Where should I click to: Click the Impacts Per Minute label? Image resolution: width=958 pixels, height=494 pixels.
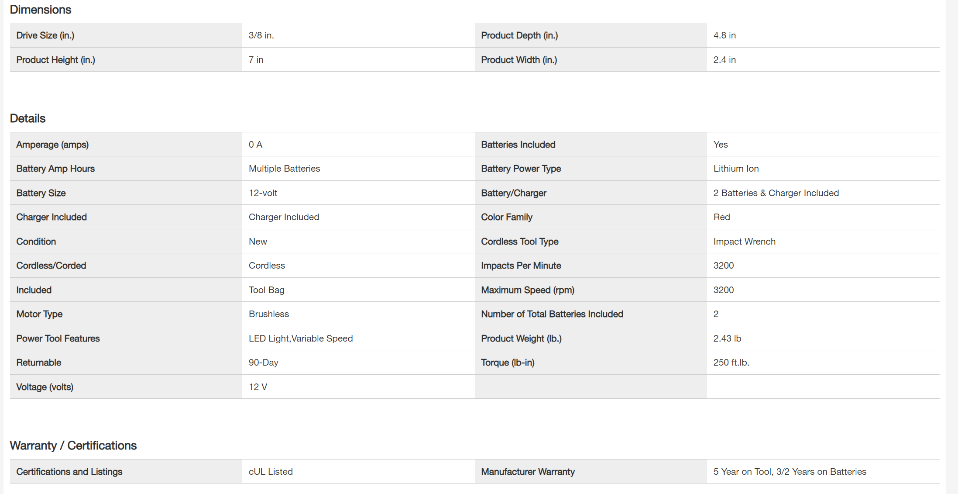point(521,266)
